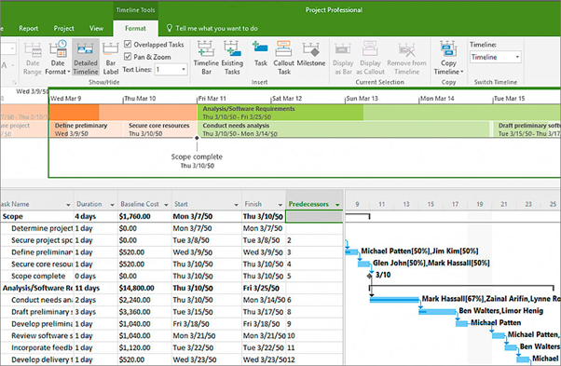Click the Tell me lightbulb icon
Viewport: 561px width, 366px height.
point(170,28)
